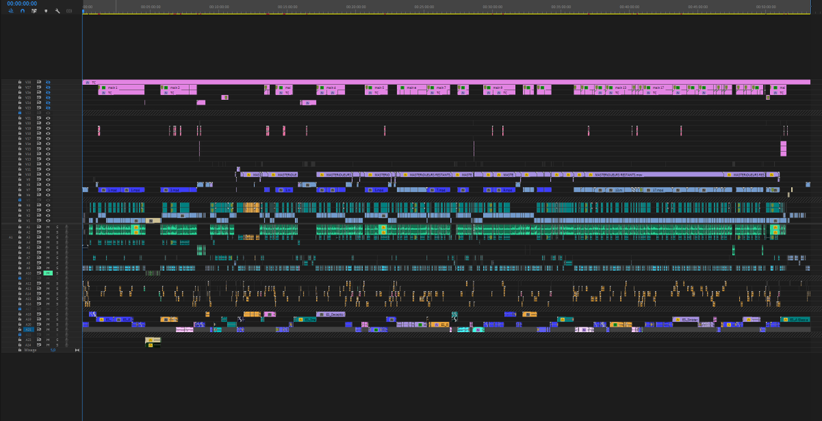Click the Mixage volume value 5,0
Screen dimensions: 822x421
click(53, 350)
